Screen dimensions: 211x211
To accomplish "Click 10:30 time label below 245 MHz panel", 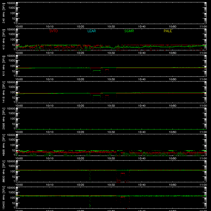I will [111, 27].
